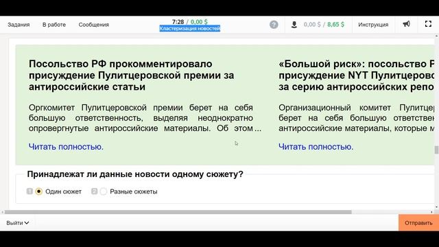This screenshot has height=247, width=439.
Task: Click the question "Принадлежат ли данные новости одному сюжету?"
Action: tap(135, 174)
